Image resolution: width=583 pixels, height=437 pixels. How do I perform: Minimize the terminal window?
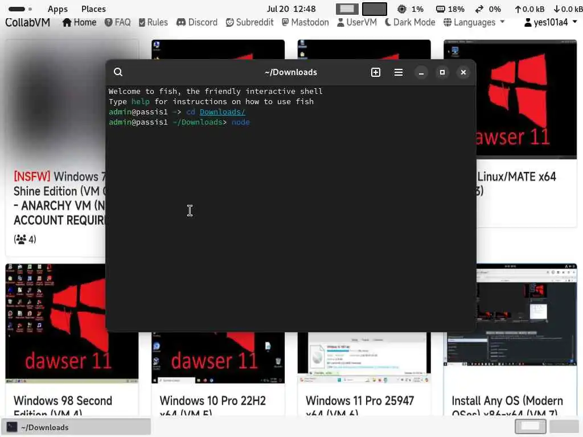pos(421,72)
